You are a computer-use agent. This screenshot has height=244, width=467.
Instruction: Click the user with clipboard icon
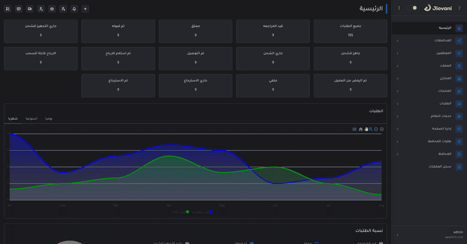pos(63,9)
